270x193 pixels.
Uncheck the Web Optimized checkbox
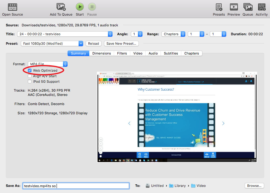tap(30, 70)
